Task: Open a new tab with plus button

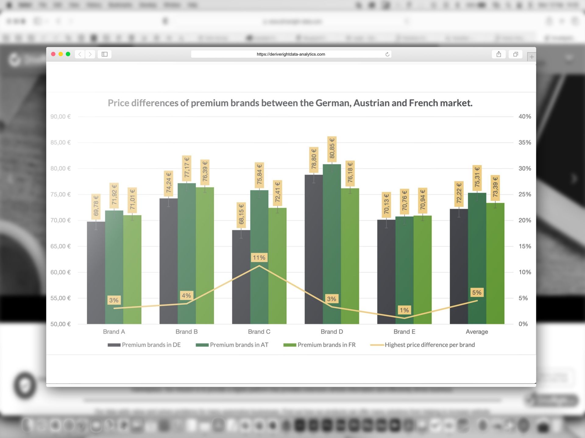Action: point(532,57)
